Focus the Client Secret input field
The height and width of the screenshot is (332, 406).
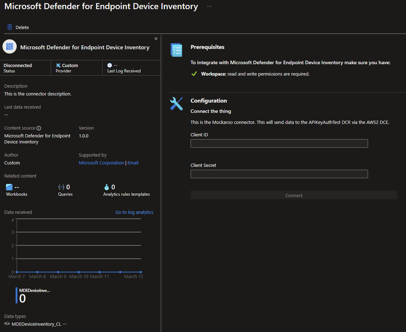tap(279, 174)
